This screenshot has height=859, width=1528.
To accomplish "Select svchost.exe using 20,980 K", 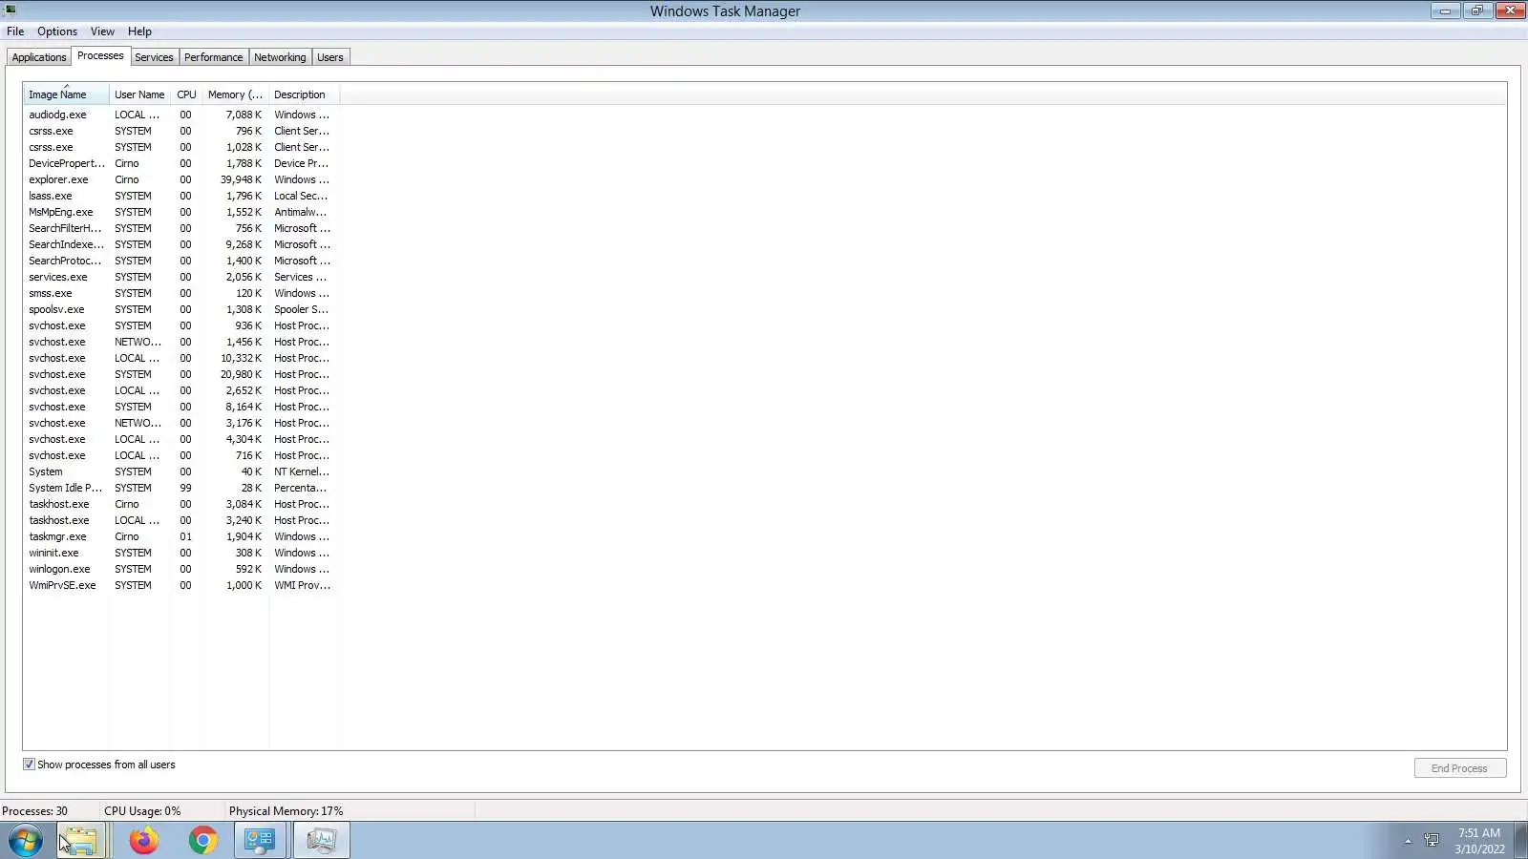I will [181, 374].
